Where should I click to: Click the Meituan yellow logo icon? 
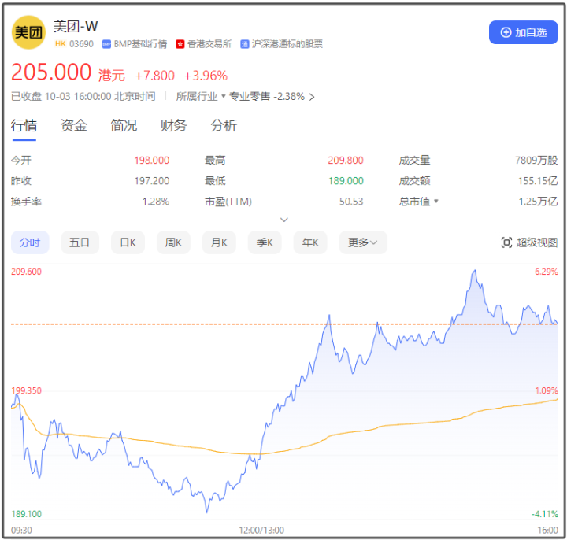click(x=28, y=32)
